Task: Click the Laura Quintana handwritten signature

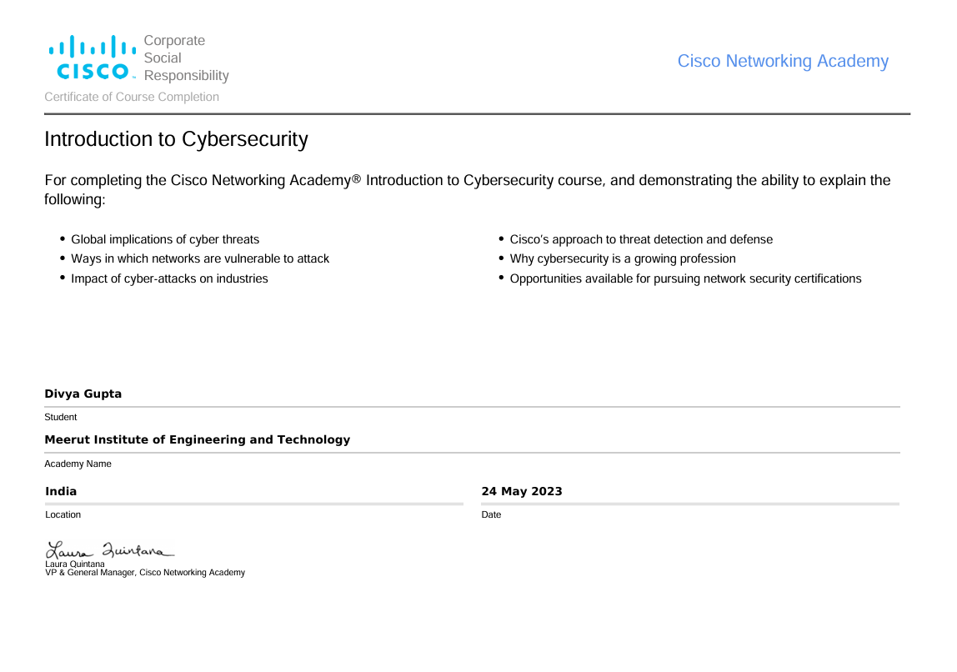Action: pos(109,550)
